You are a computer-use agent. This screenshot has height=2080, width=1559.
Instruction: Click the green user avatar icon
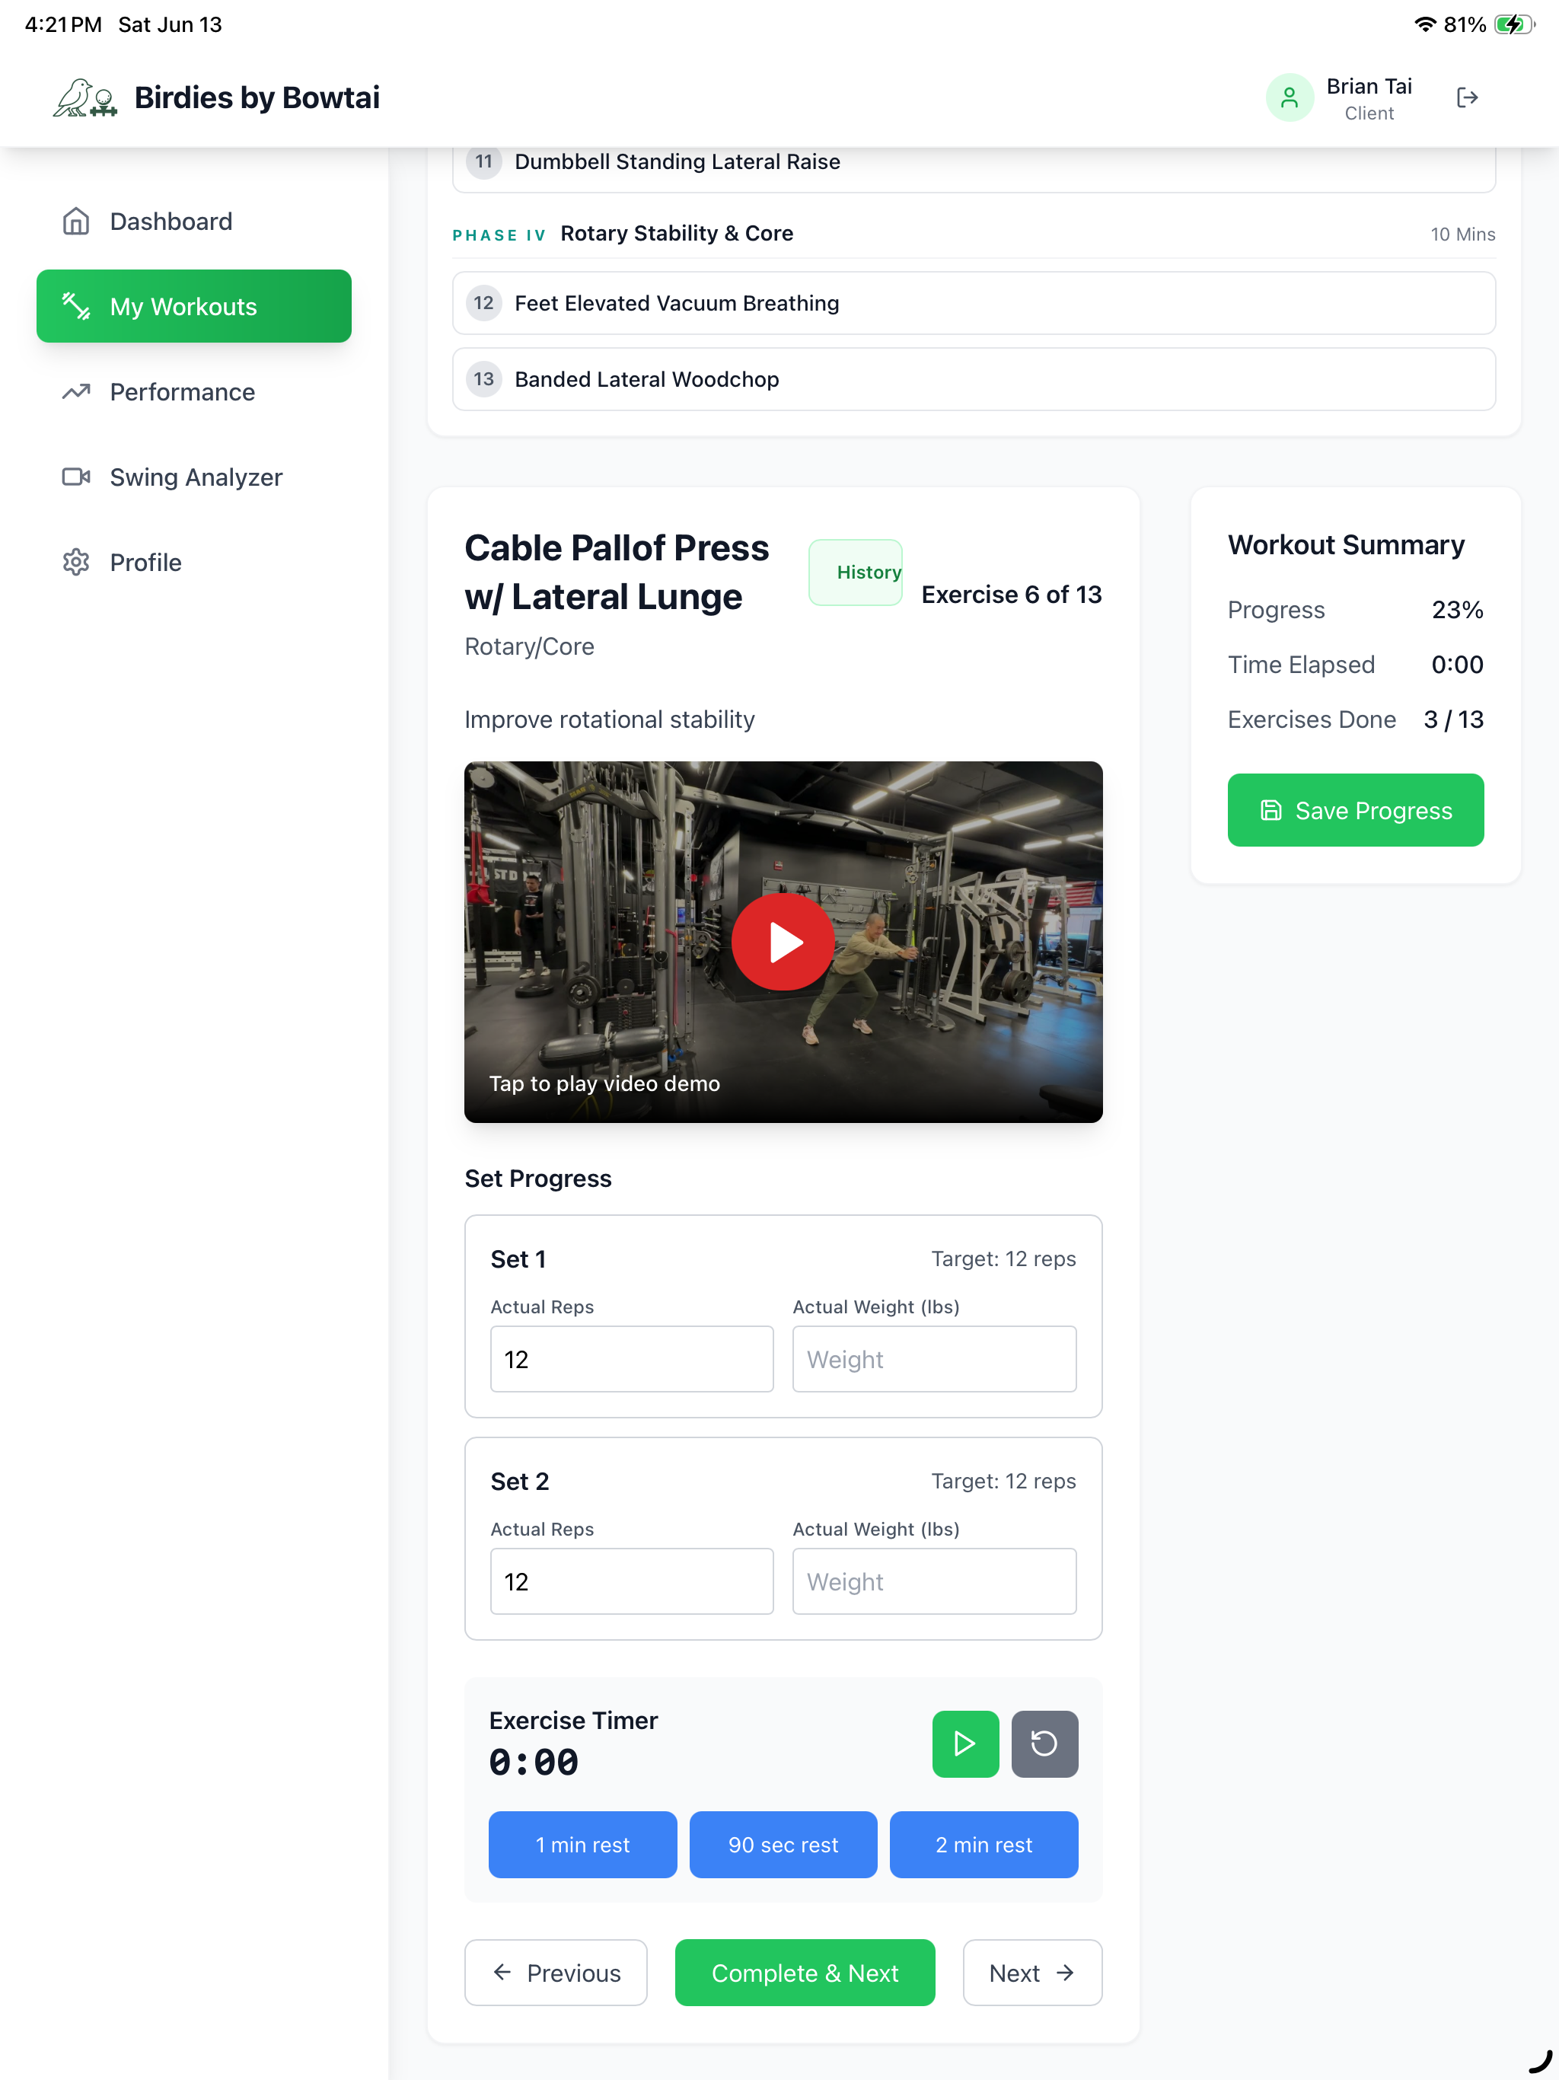[1289, 97]
